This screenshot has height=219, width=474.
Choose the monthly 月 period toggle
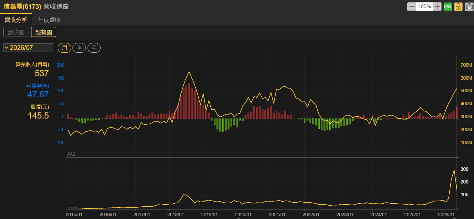(x=65, y=47)
